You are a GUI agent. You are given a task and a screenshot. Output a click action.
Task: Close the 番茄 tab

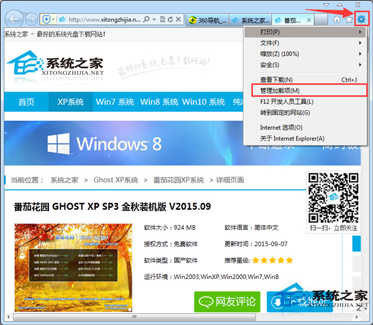(x=309, y=21)
